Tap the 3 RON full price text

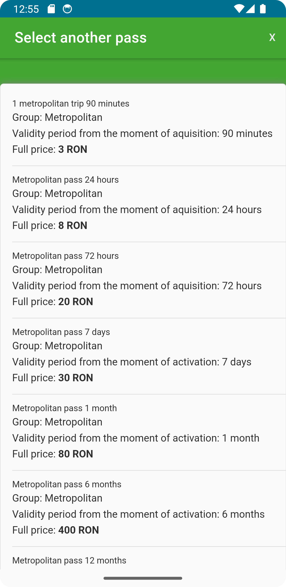click(73, 149)
